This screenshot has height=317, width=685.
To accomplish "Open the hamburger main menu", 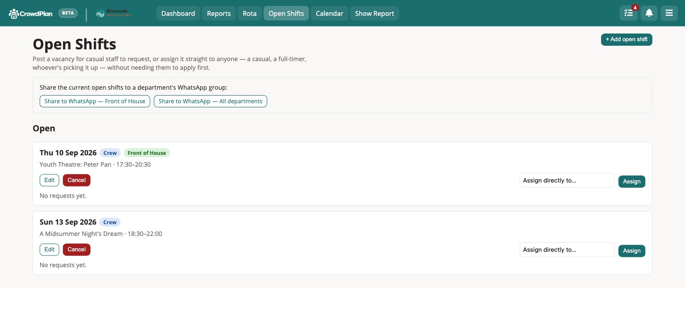I will [669, 13].
